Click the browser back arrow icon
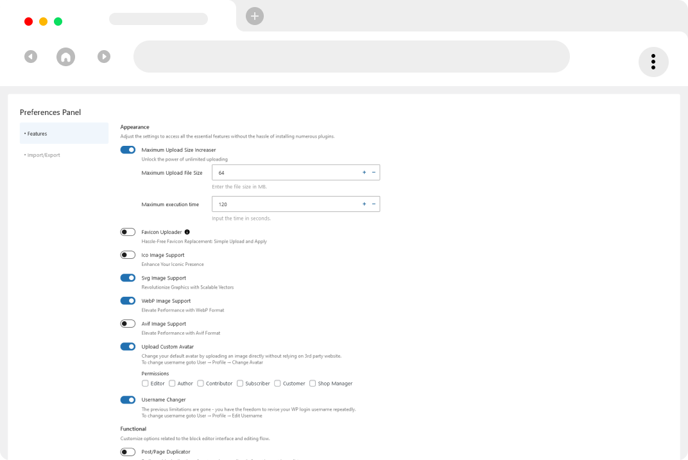Screen dimensions: 688x460 coord(31,57)
